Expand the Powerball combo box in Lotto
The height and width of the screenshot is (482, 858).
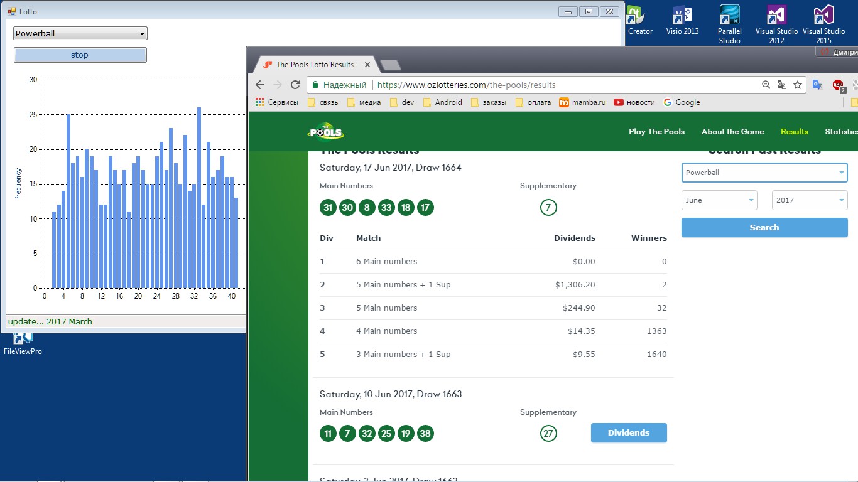80,33
